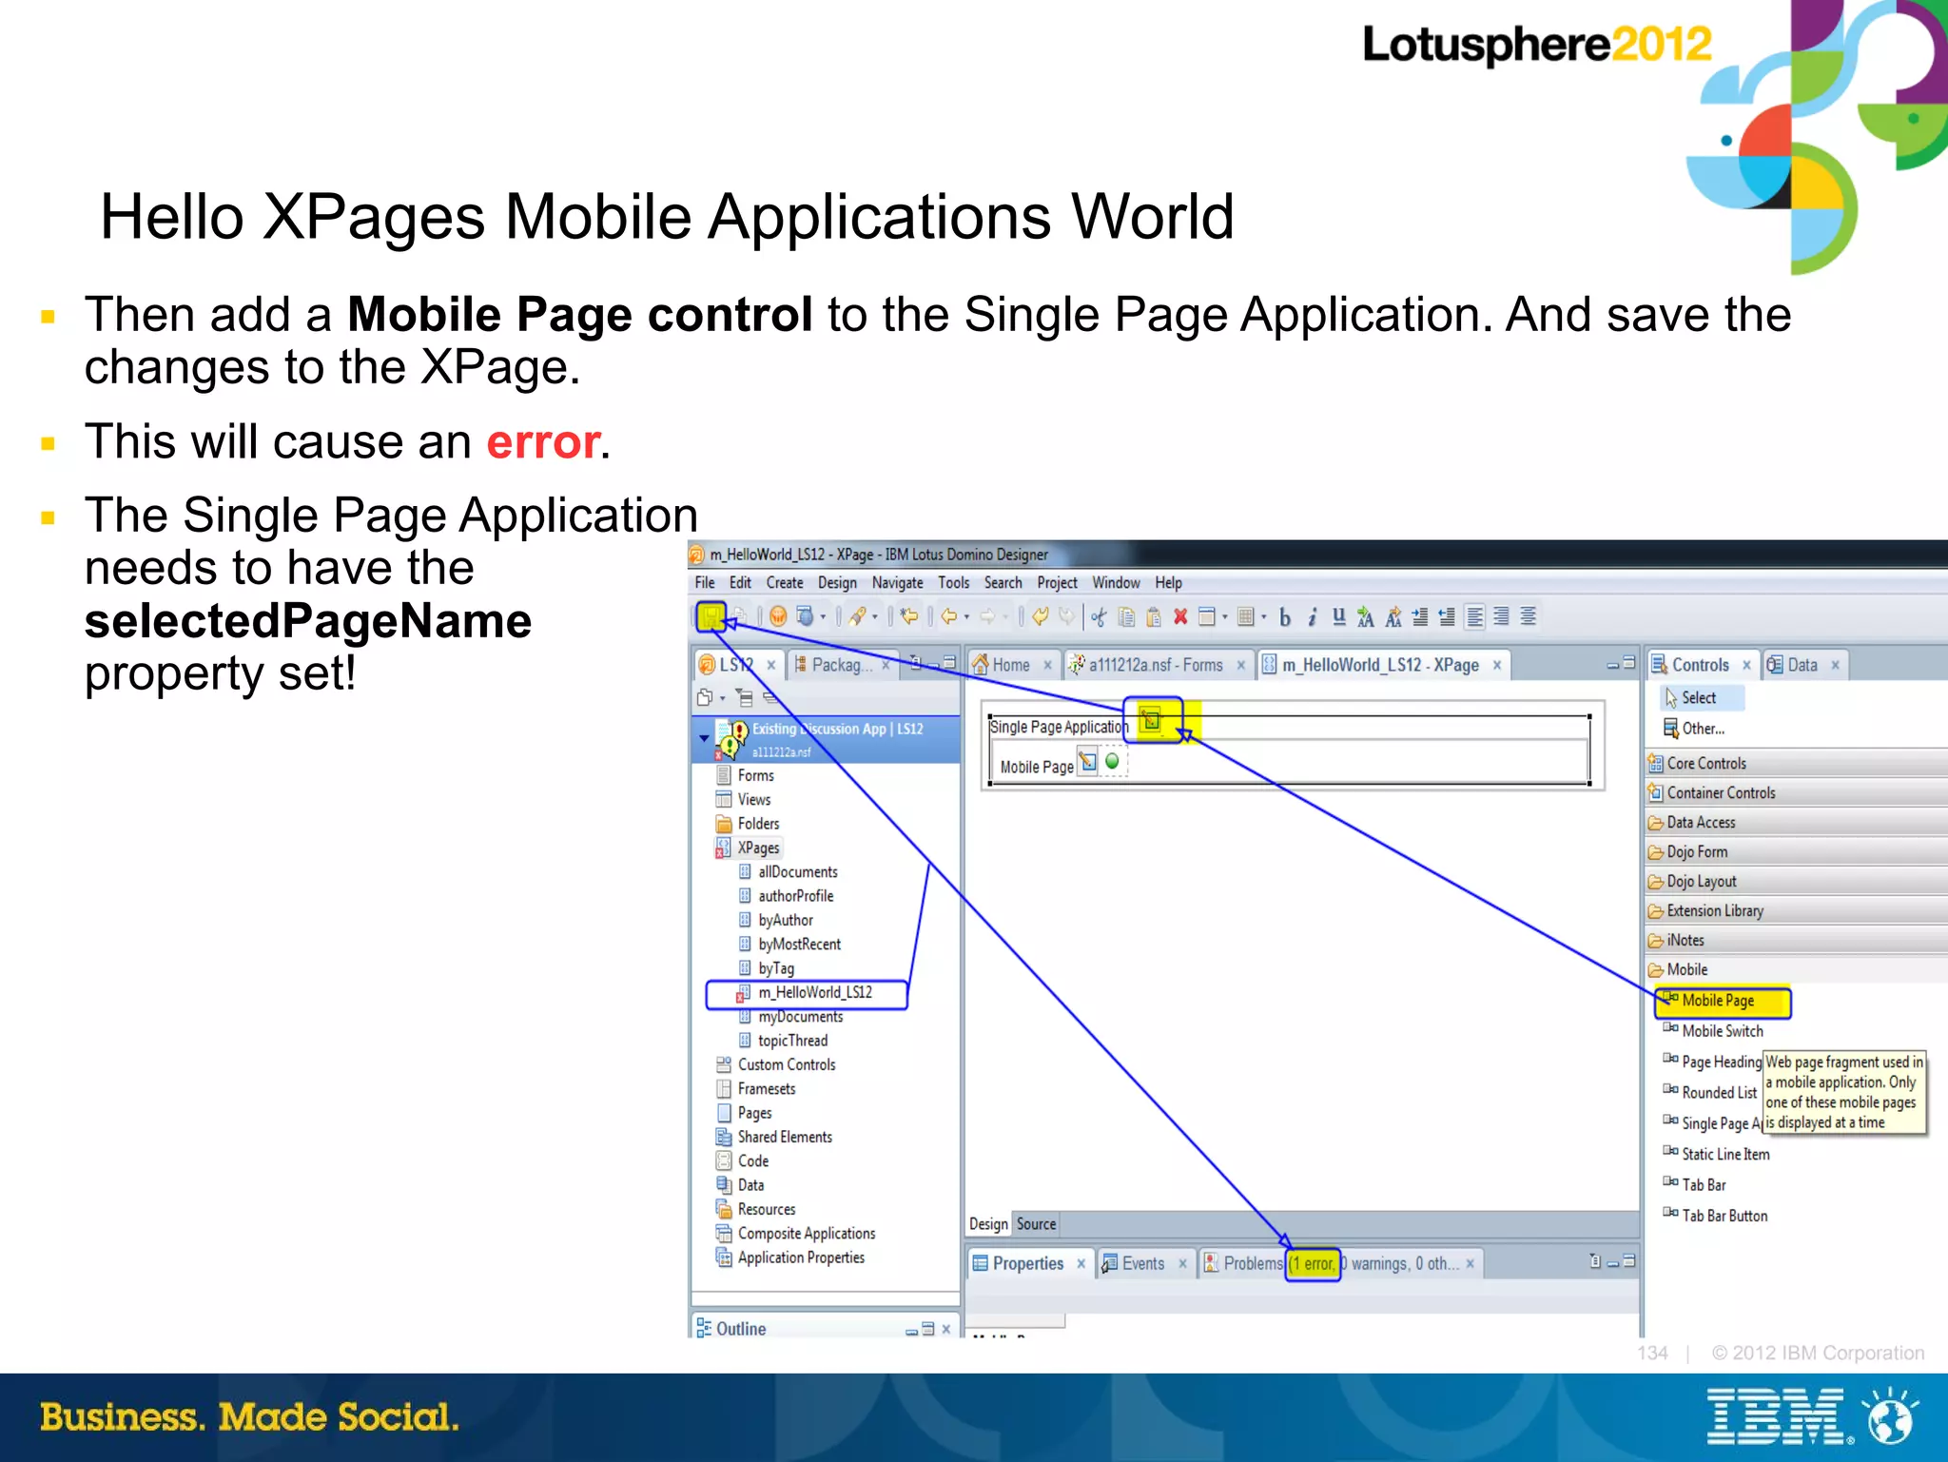Viewport: 1948px width, 1462px height.
Task: Open the Help menu
Action: [x=1168, y=583]
